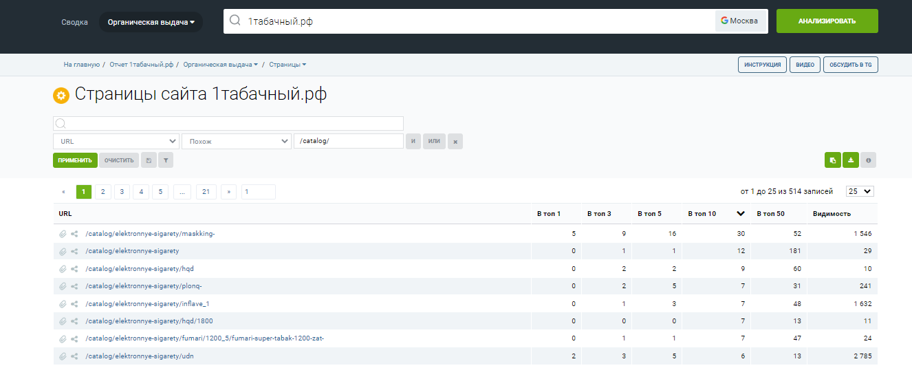This screenshot has width=912, height=368.
Task: Open the 25 records per page dropdown
Action: point(860,191)
